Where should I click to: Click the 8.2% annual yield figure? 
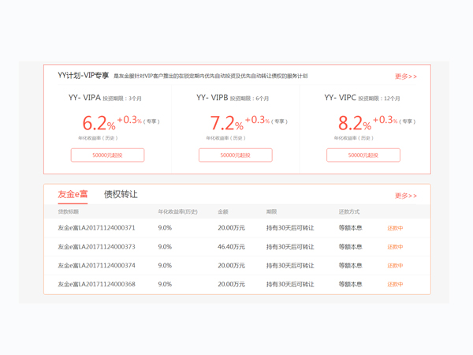[x=355, y=123]
